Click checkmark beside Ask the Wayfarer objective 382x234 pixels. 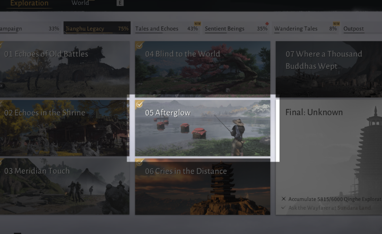(283, 208)
